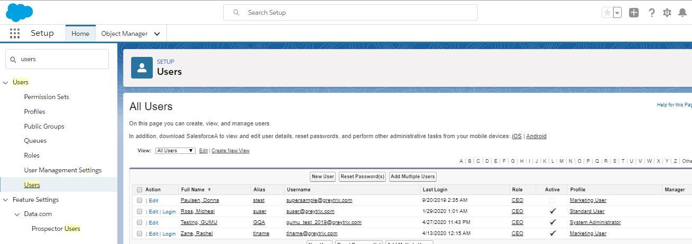Filter users by letter Z
The width and height of the screenshot is (692, 244).
(675, 161)
